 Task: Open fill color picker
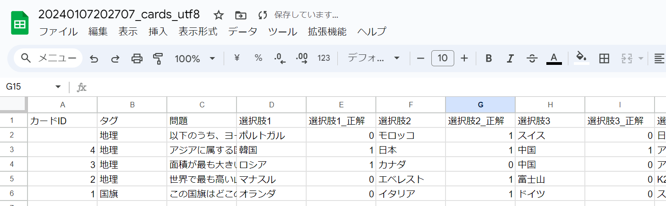pyautogui.click(x=581, y=58)
